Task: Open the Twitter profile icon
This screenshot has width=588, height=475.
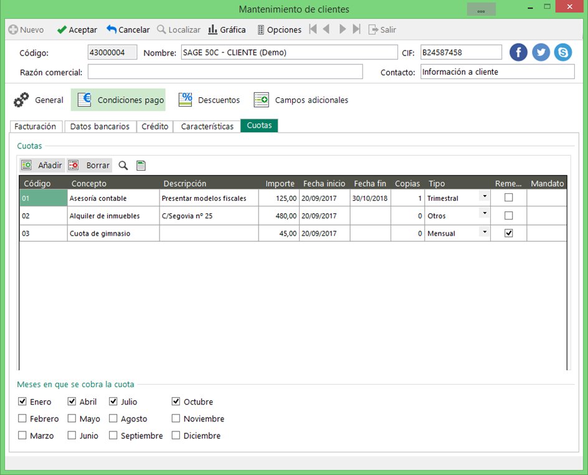Action: tap(541, 52)
